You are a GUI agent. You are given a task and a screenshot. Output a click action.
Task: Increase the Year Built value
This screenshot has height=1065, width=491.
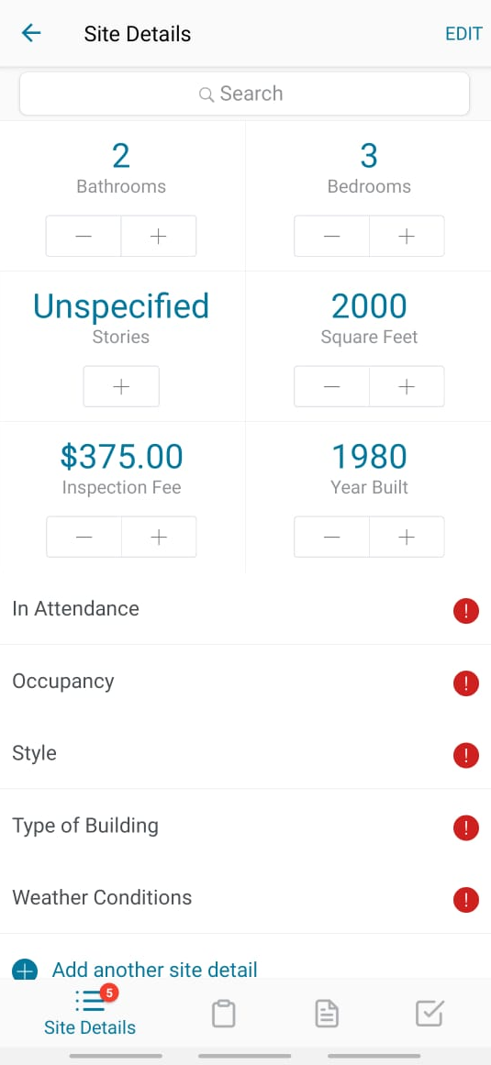click(407, 537)
